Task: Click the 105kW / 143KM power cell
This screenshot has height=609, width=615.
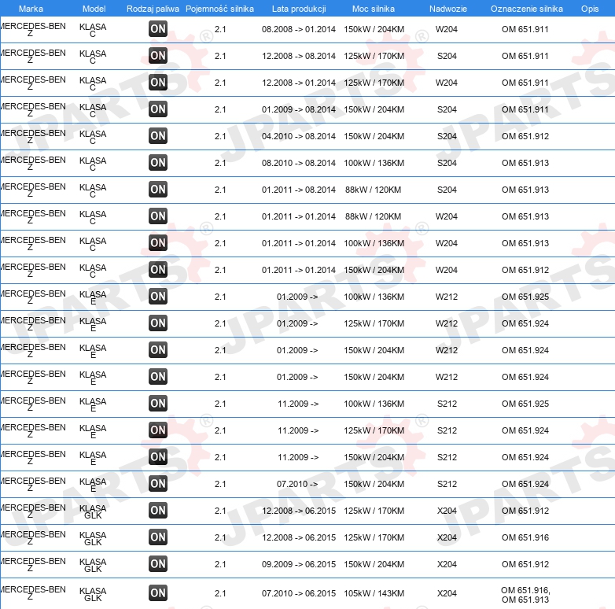Action: coord(374,593)
